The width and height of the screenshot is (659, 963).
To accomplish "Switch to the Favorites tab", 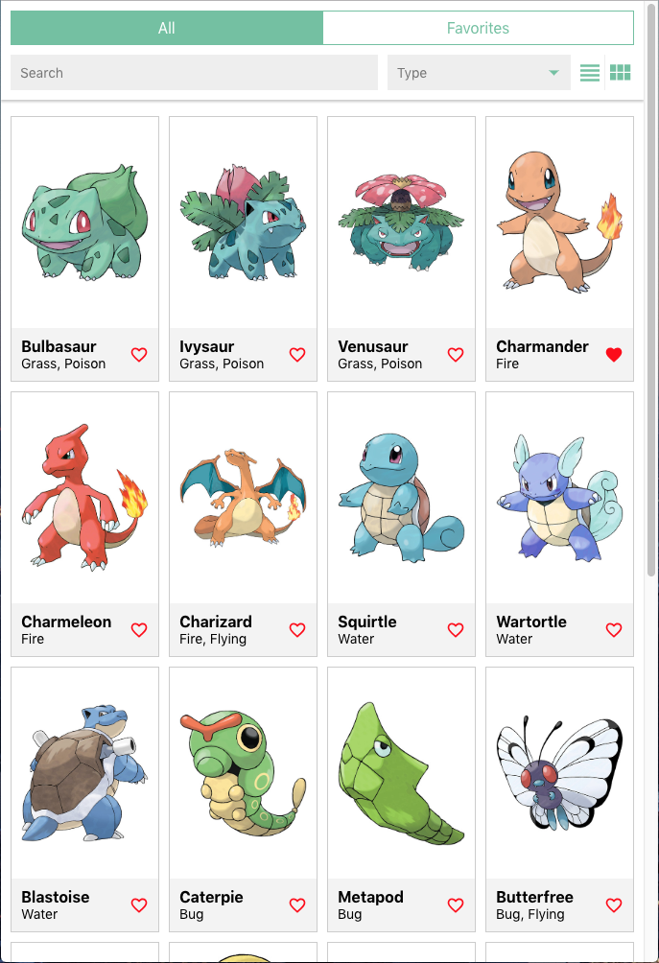I will [478, 28].
